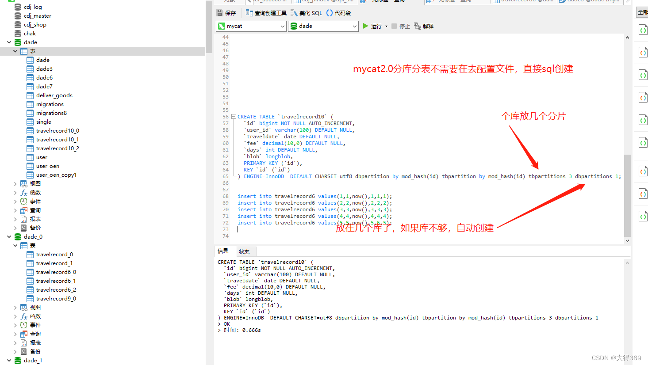Select table travelrecord_1
The width and height of the screenshot is (648, 365).
click(54, 263)
